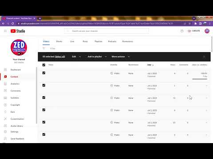Viewport: 213px width, 159px height.
Task: Switch to the Posts tab
Action: pos(85,42)
